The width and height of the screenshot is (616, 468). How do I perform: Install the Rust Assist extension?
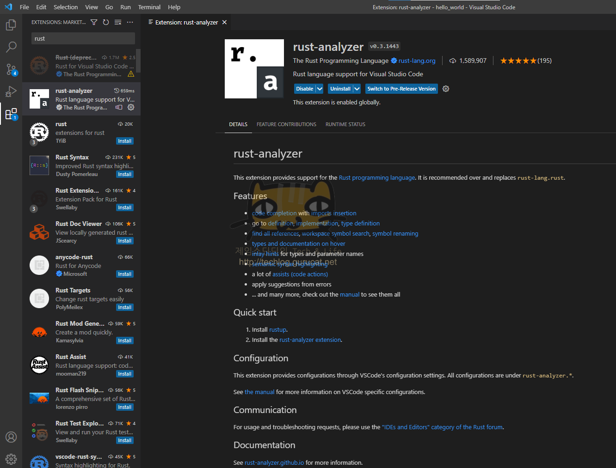[125, 374]
